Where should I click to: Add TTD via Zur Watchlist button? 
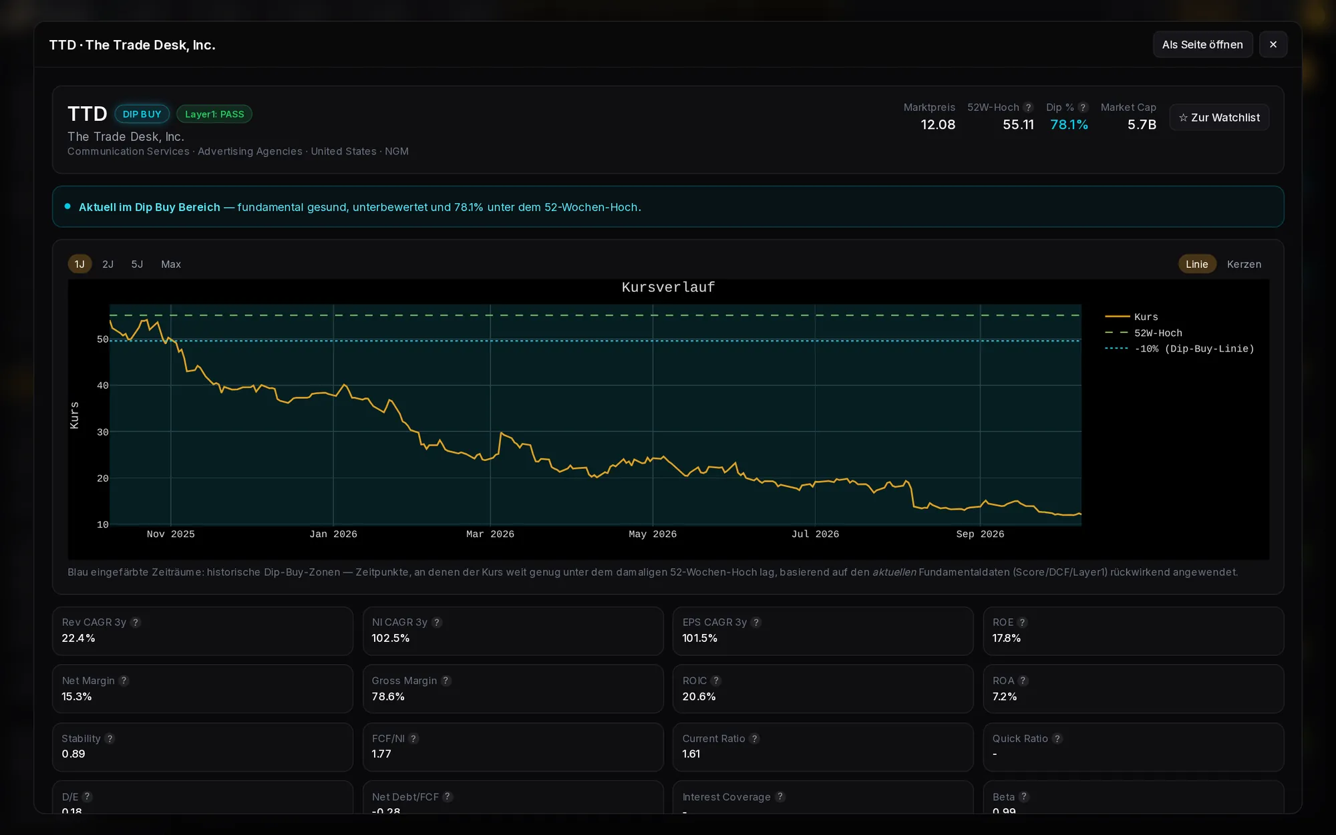[1219, 118]
